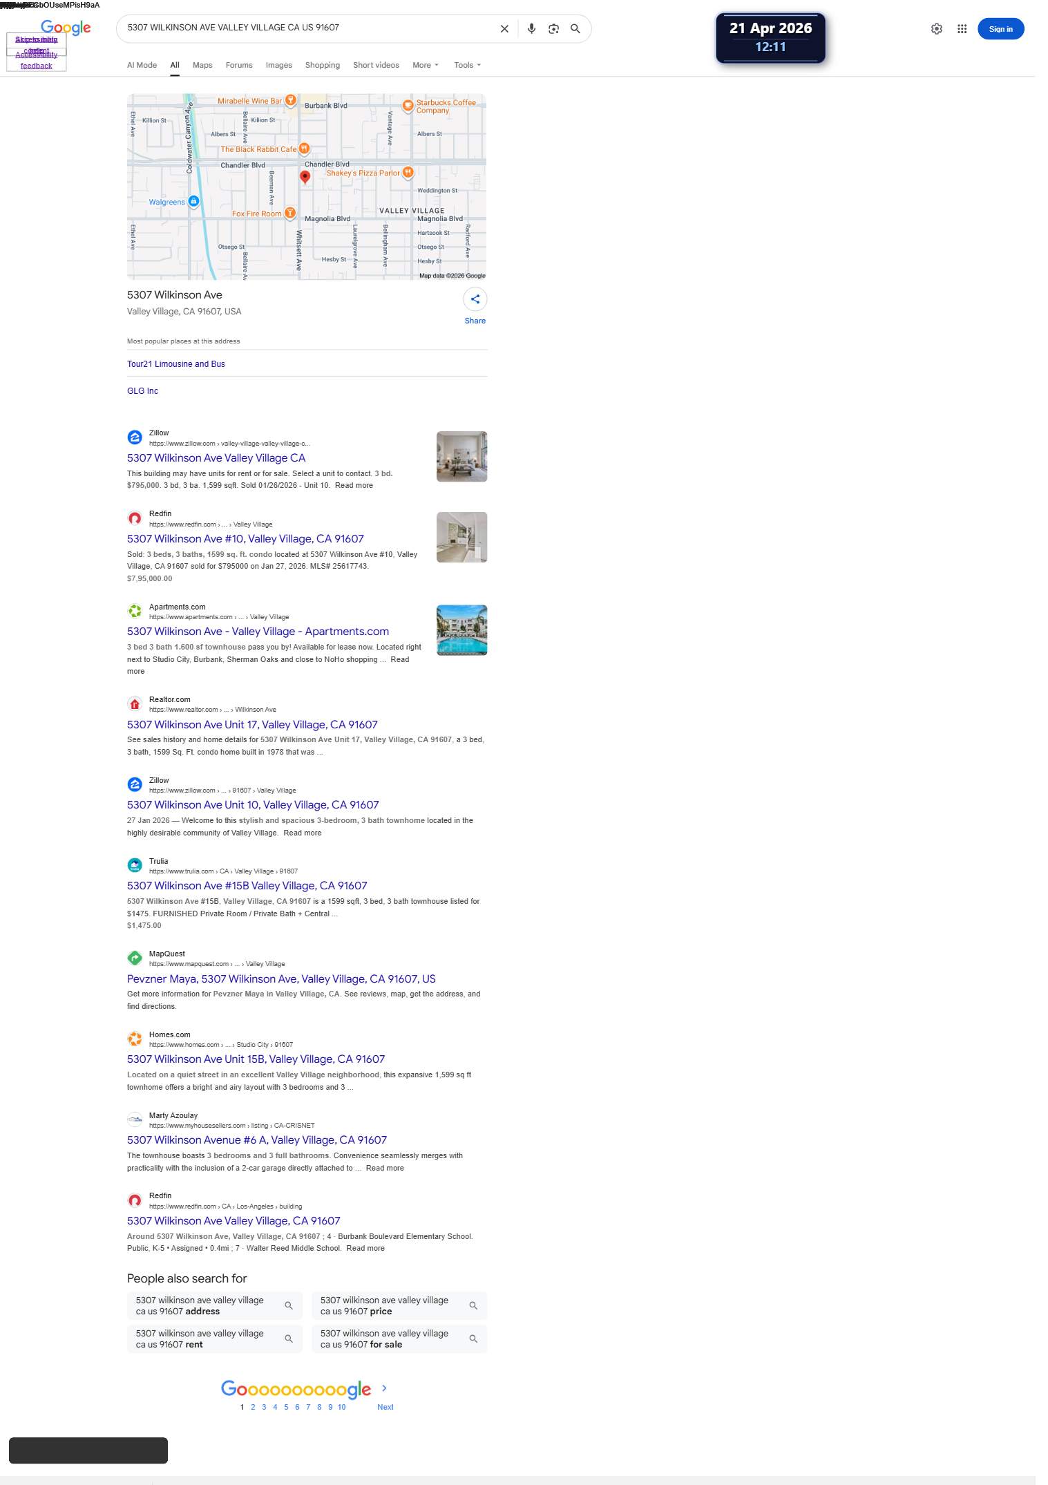Open Apartments.com pool photo thumbnail
1048x1485 pixels.
[461, 630]
